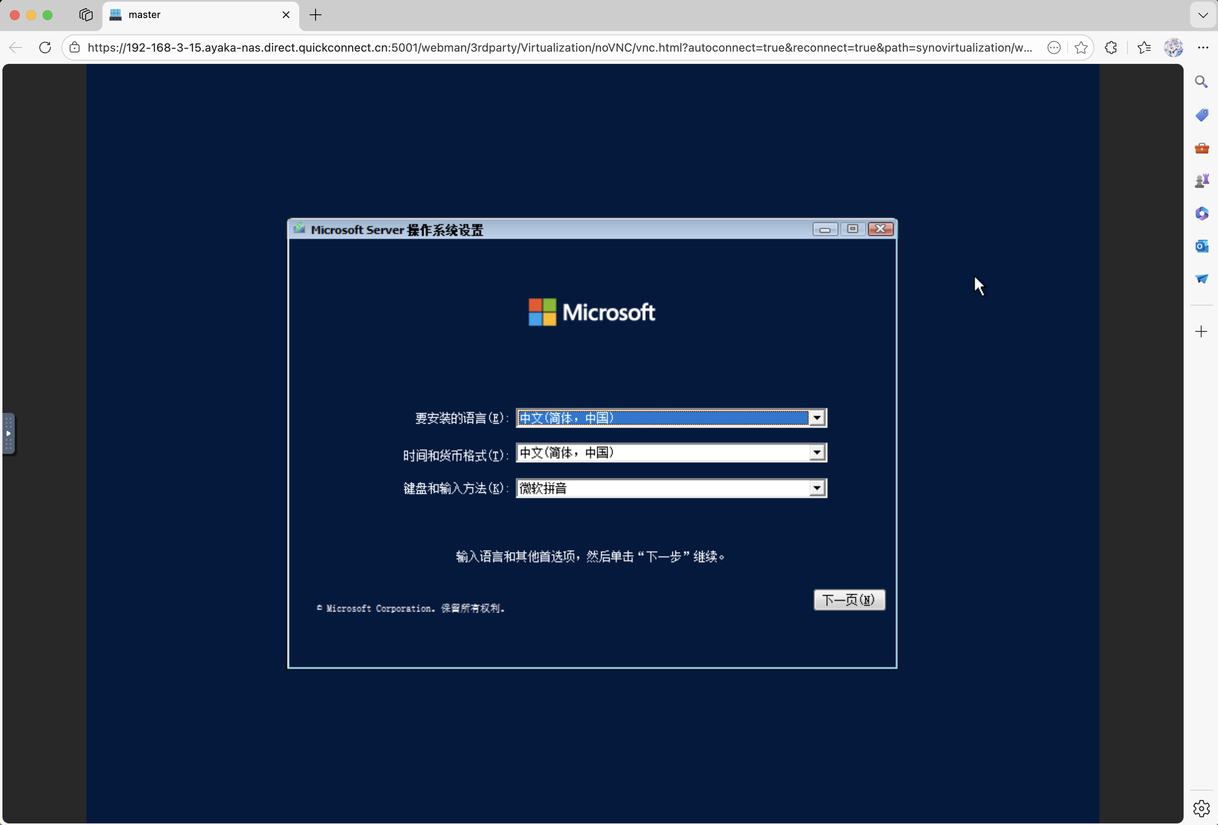Add page to favorites with star

point(1080,48)
